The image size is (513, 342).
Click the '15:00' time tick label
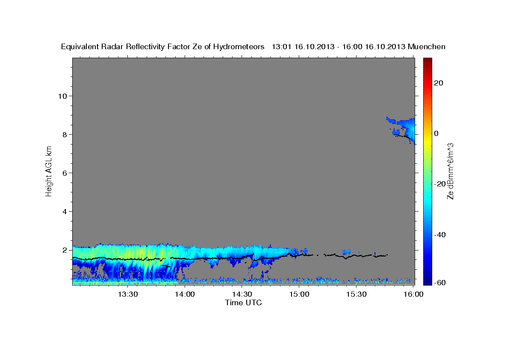[299, 294]
